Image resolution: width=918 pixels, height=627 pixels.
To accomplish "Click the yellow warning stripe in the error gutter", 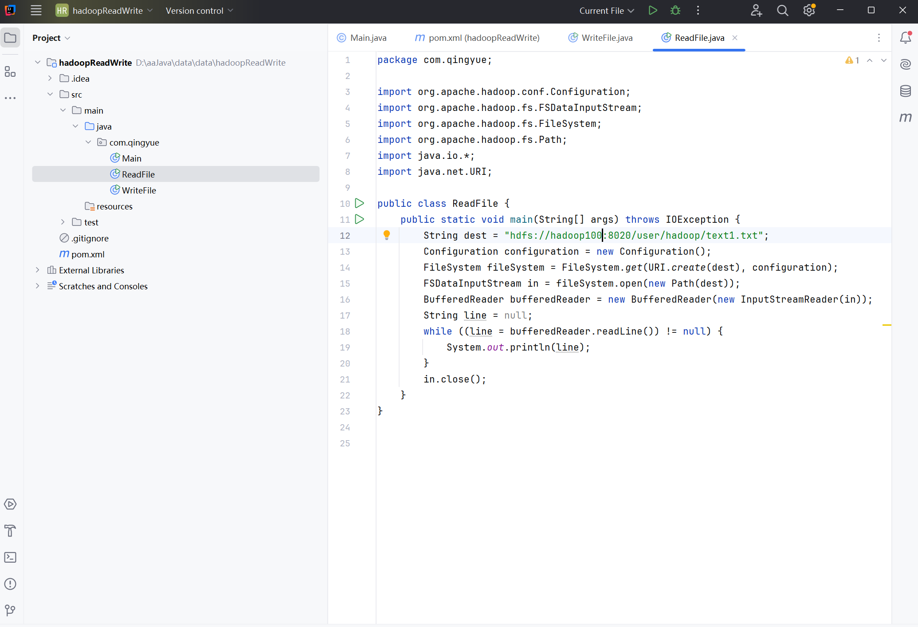I will (x=887, y=325).
